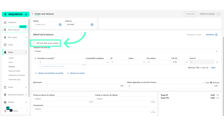Screen dimensions: 224x126
Task: Click the Champ au-dessus du tableau field
Action: tap(63, 99)
